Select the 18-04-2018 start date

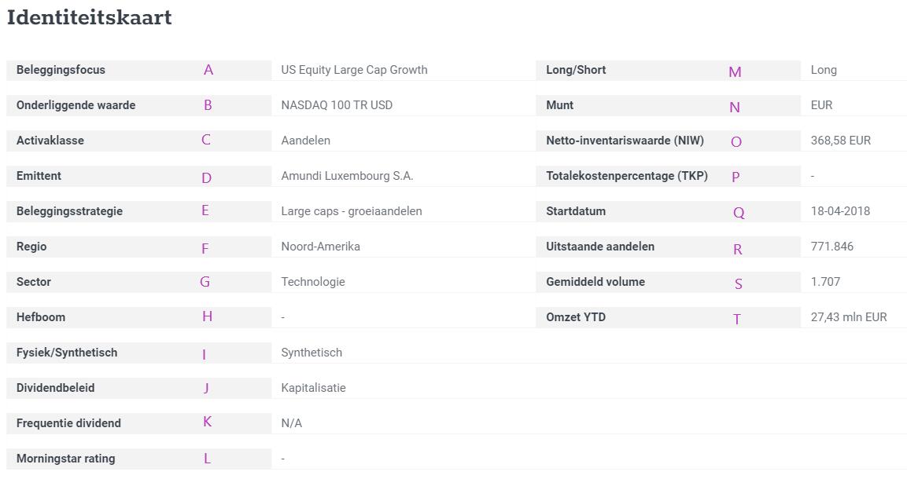point(840,211)
